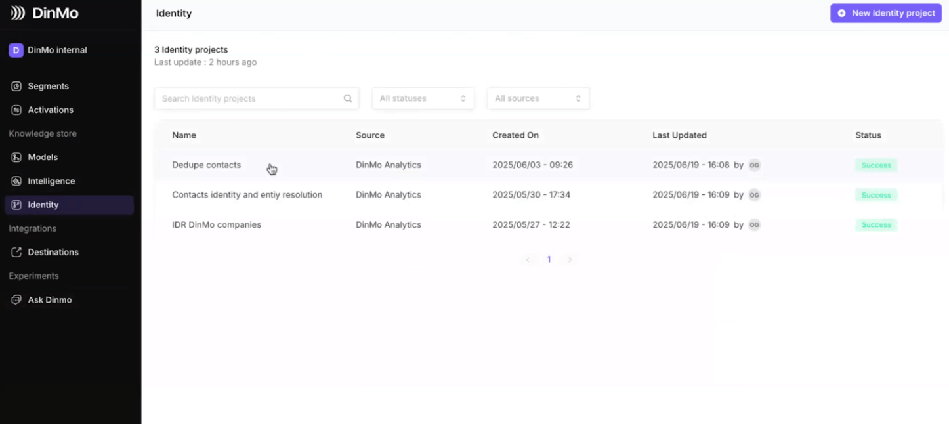Click the Ask Dinmo chat icon

[16, 300]
